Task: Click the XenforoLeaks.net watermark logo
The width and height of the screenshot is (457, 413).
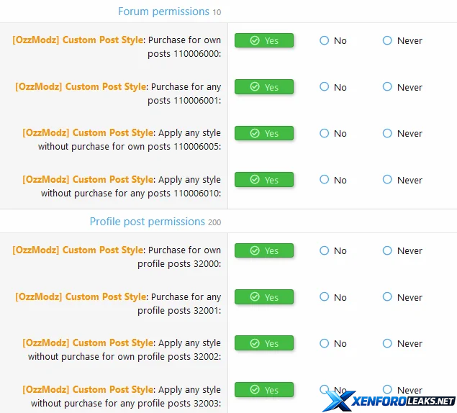Action: tap(389, 401)
